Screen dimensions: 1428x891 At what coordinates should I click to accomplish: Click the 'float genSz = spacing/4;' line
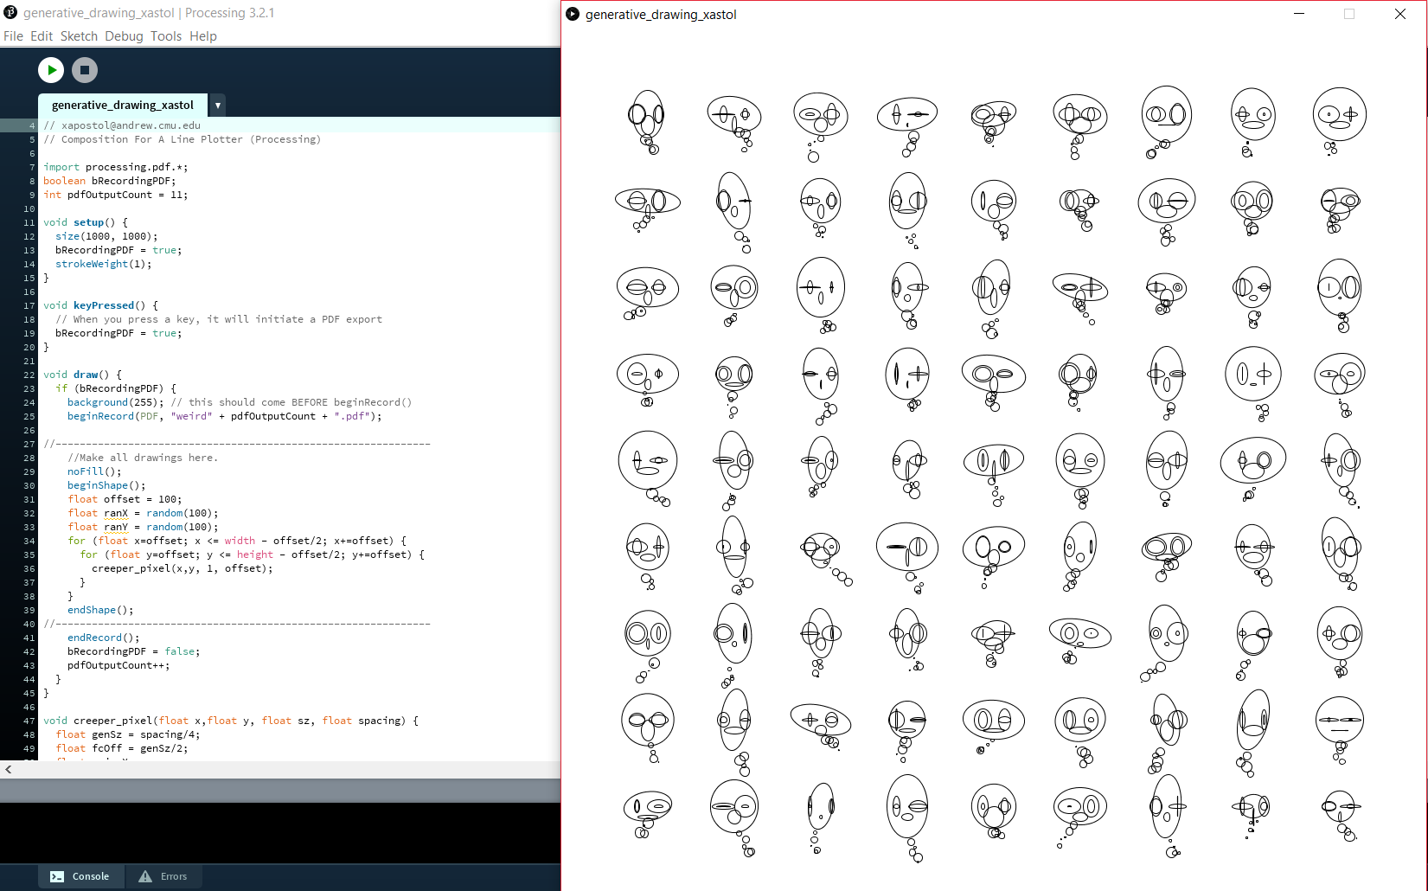(x=128, y=734)
